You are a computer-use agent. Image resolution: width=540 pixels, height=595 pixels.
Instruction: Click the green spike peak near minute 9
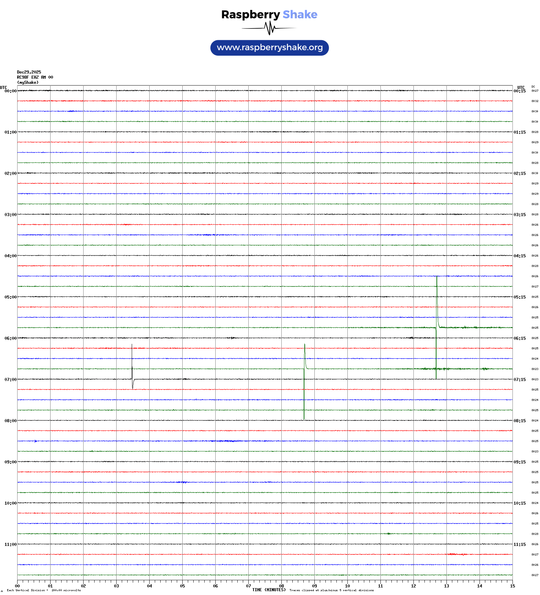point(304,345)
